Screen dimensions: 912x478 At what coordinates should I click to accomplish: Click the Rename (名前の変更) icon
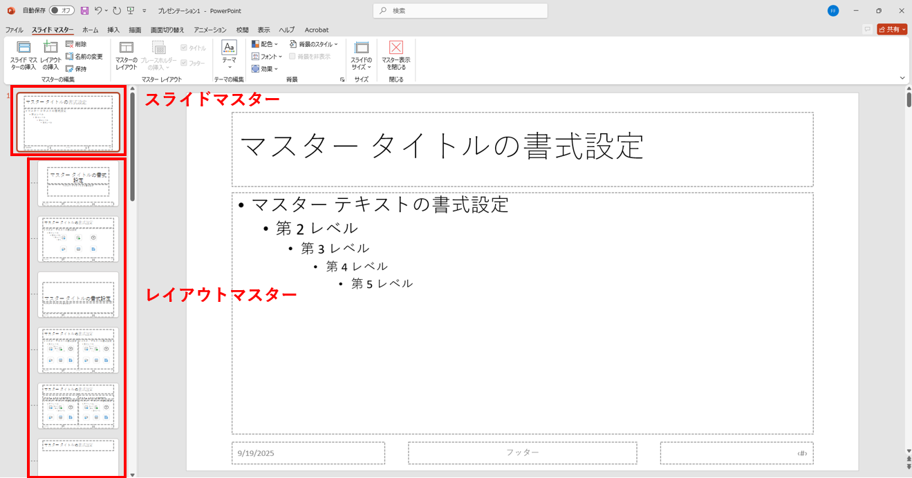(70, 57)
